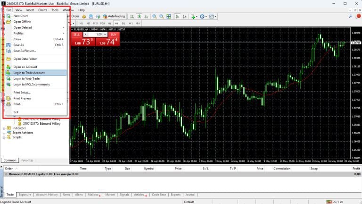Image resolution: width=362 pixels, height=204 pixels.
Task: Zoom in on the chart
Action: (154, 16)
